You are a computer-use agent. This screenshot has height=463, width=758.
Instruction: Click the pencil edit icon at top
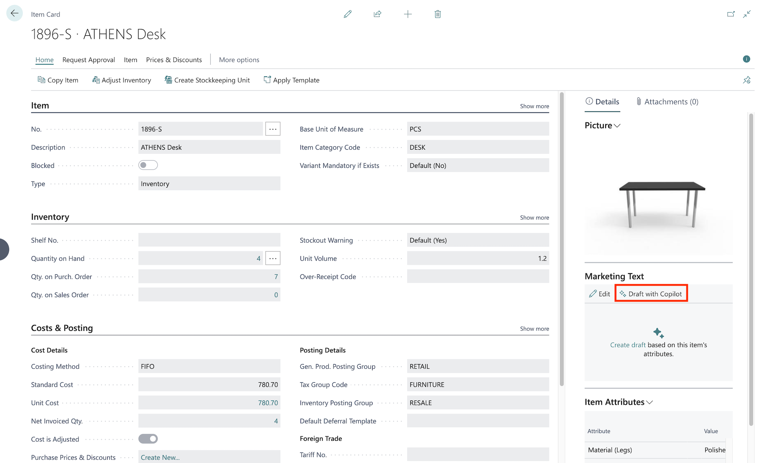point(348,14)
